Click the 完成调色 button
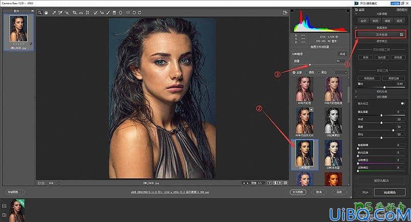411x222 pixels. click(x=390, y=192)
